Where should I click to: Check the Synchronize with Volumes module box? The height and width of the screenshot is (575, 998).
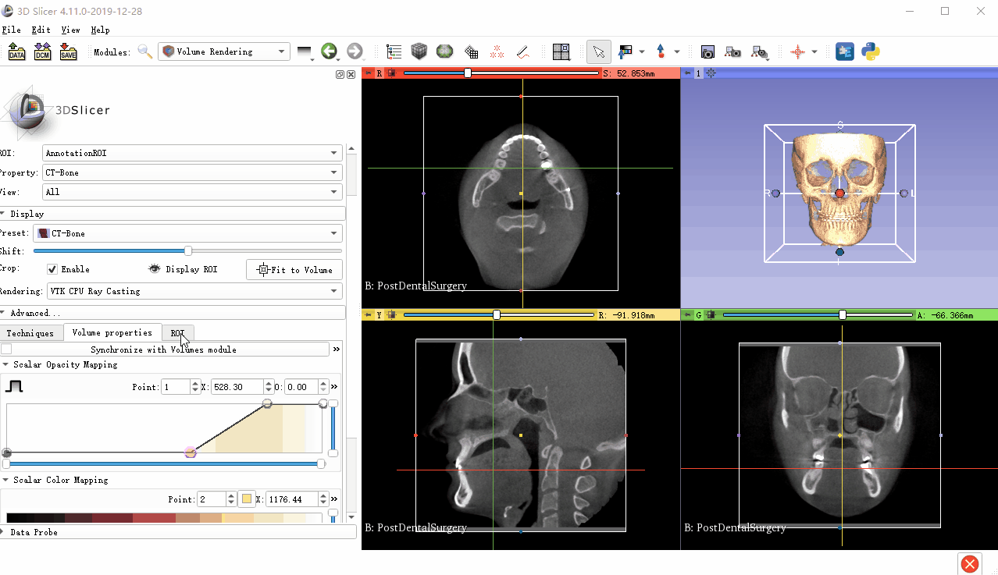point(7,350)
